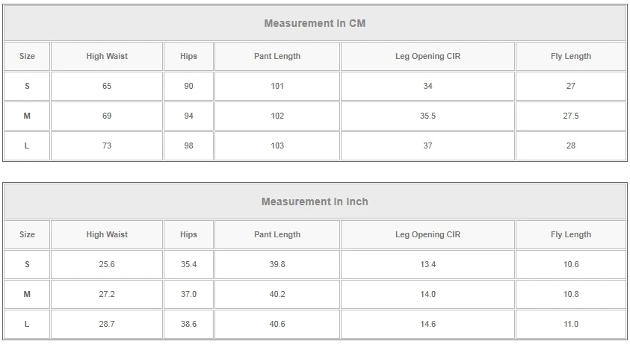Click the hips value 94 cell
The image size is (630, 344).
(188, 116)
